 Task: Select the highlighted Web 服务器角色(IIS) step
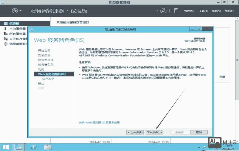(x=54, y=74)
